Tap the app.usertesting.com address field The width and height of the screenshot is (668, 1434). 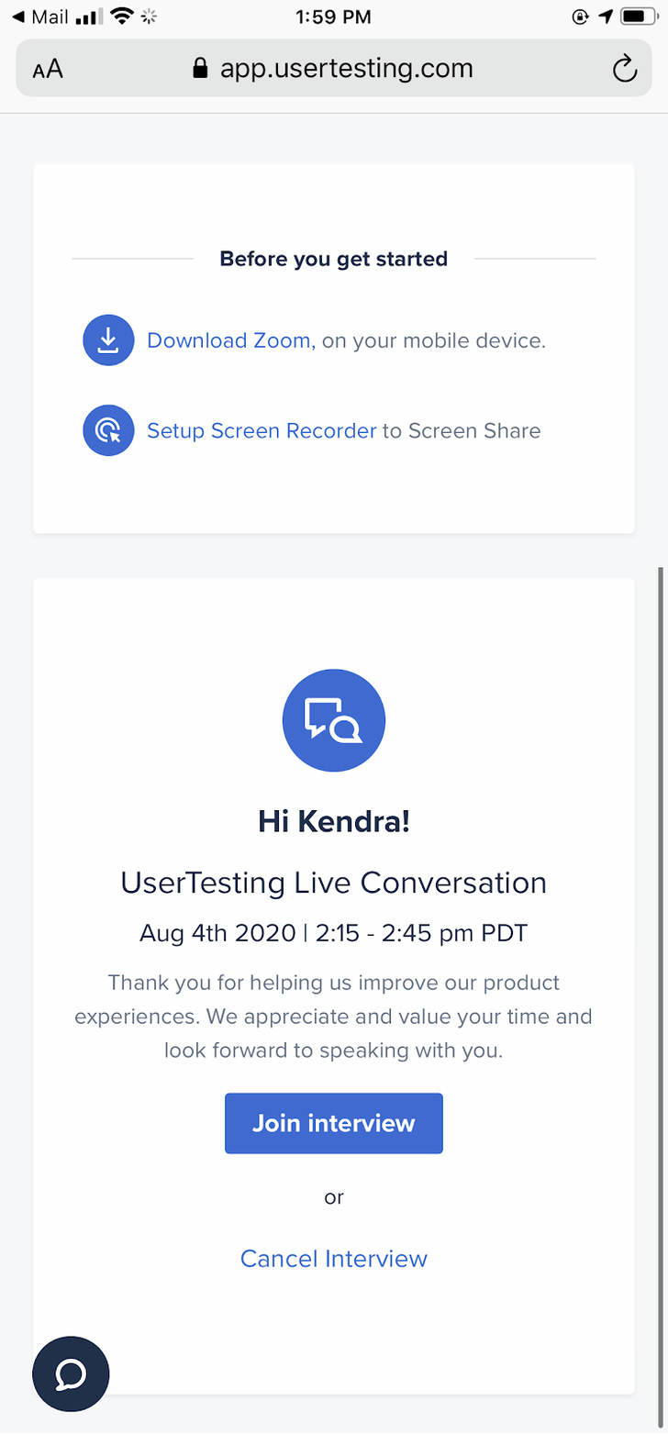[334, 69]
